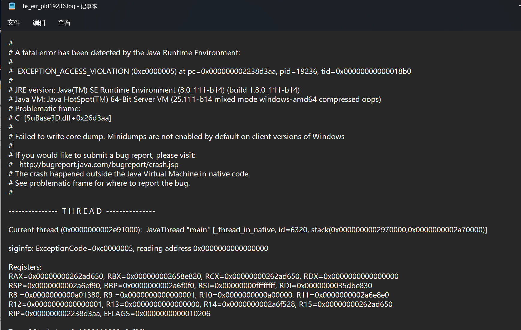Click the Java VM HotSpot line
Screen dimensions: 521x330
[194, 99]
